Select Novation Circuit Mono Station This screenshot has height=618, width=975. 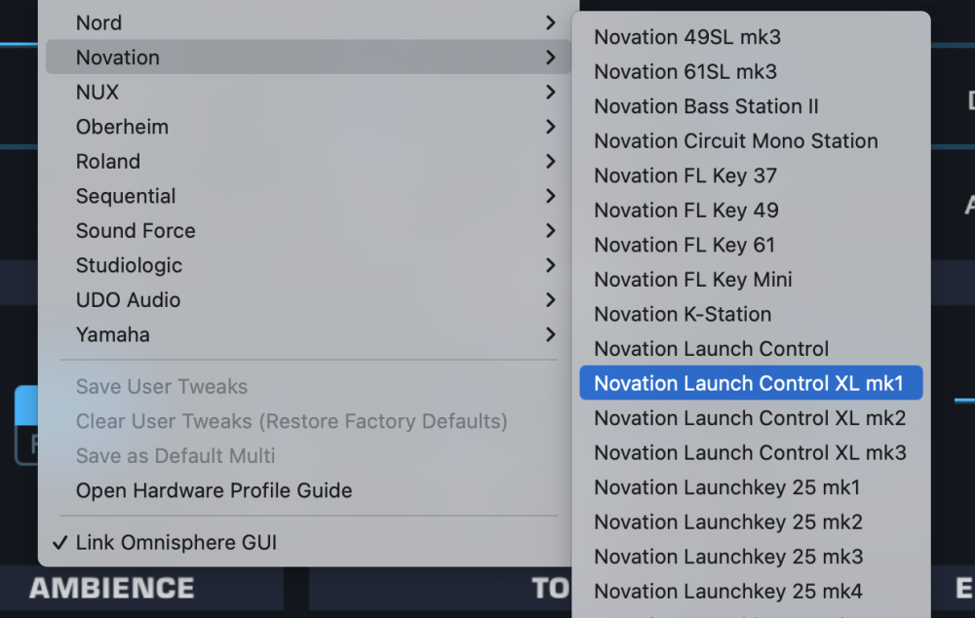coord(735,141)
